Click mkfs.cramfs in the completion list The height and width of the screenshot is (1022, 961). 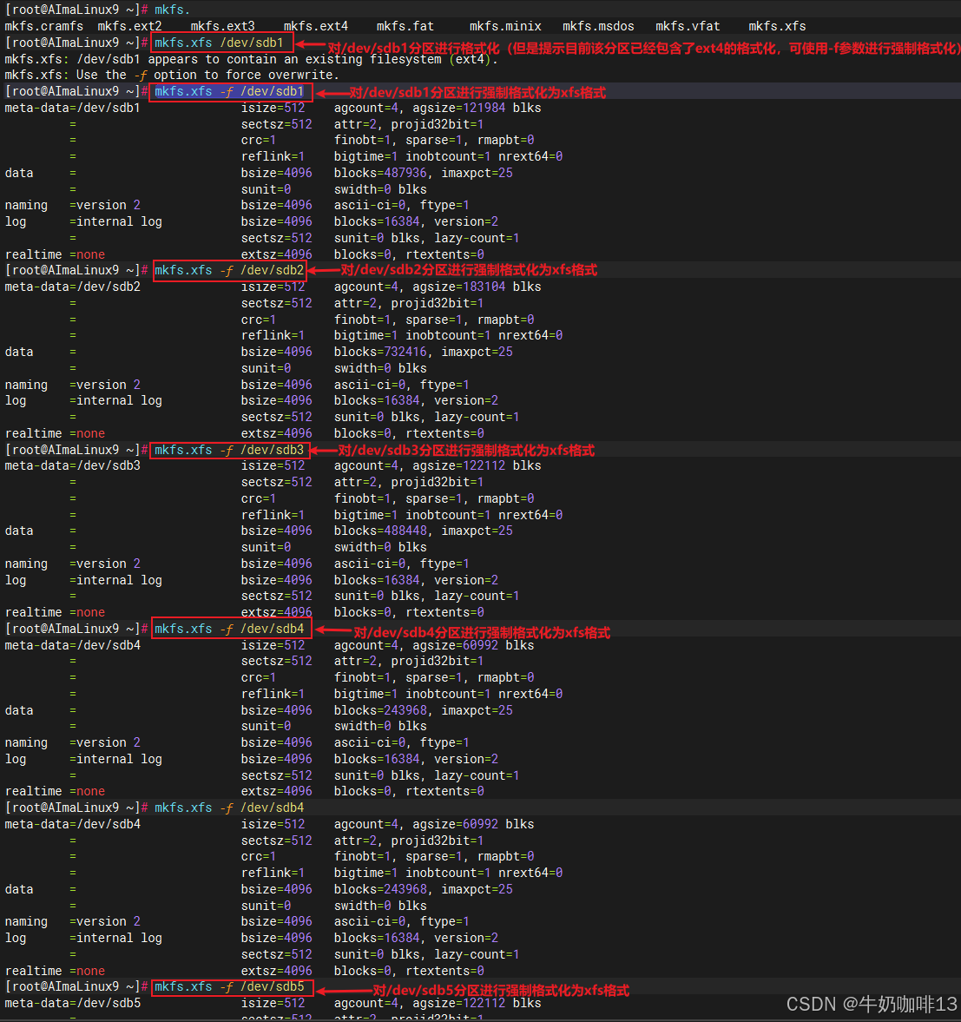(x=43, y=27)
